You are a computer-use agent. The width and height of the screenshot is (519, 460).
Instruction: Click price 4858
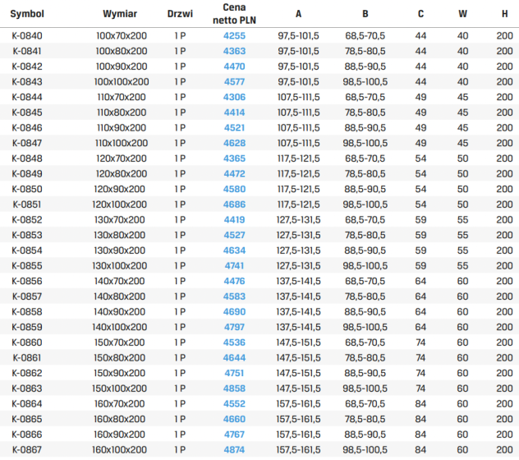click(x=234, y=389)
